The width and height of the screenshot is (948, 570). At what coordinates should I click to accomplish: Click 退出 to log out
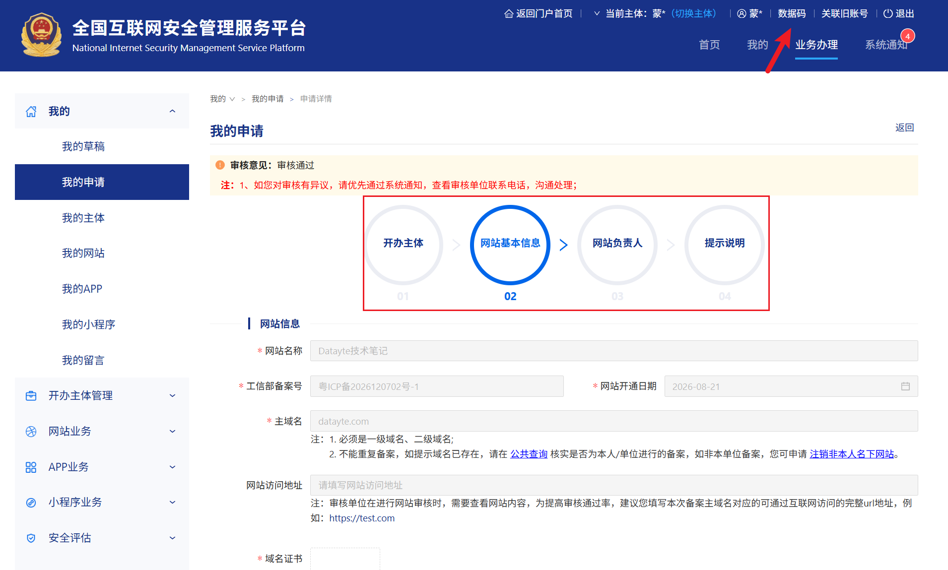point(904,14)
